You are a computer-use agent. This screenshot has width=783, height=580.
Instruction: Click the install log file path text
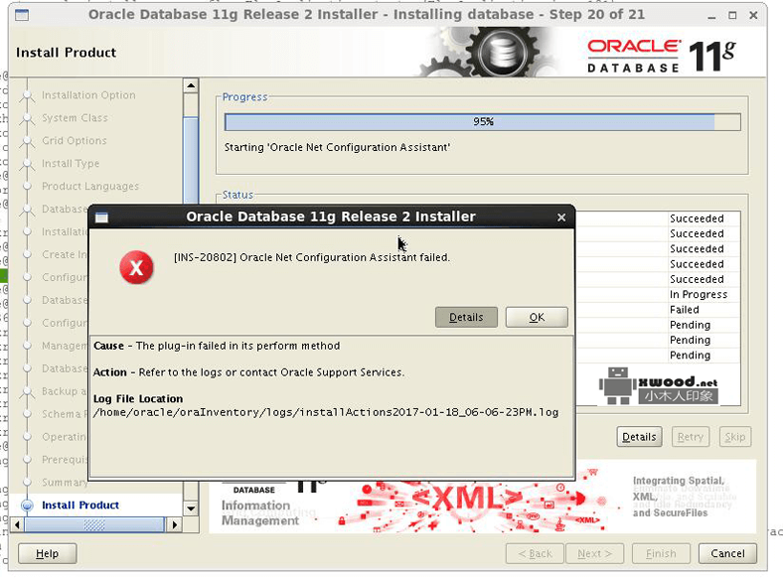pyautogui.click(x=326, y=411)
